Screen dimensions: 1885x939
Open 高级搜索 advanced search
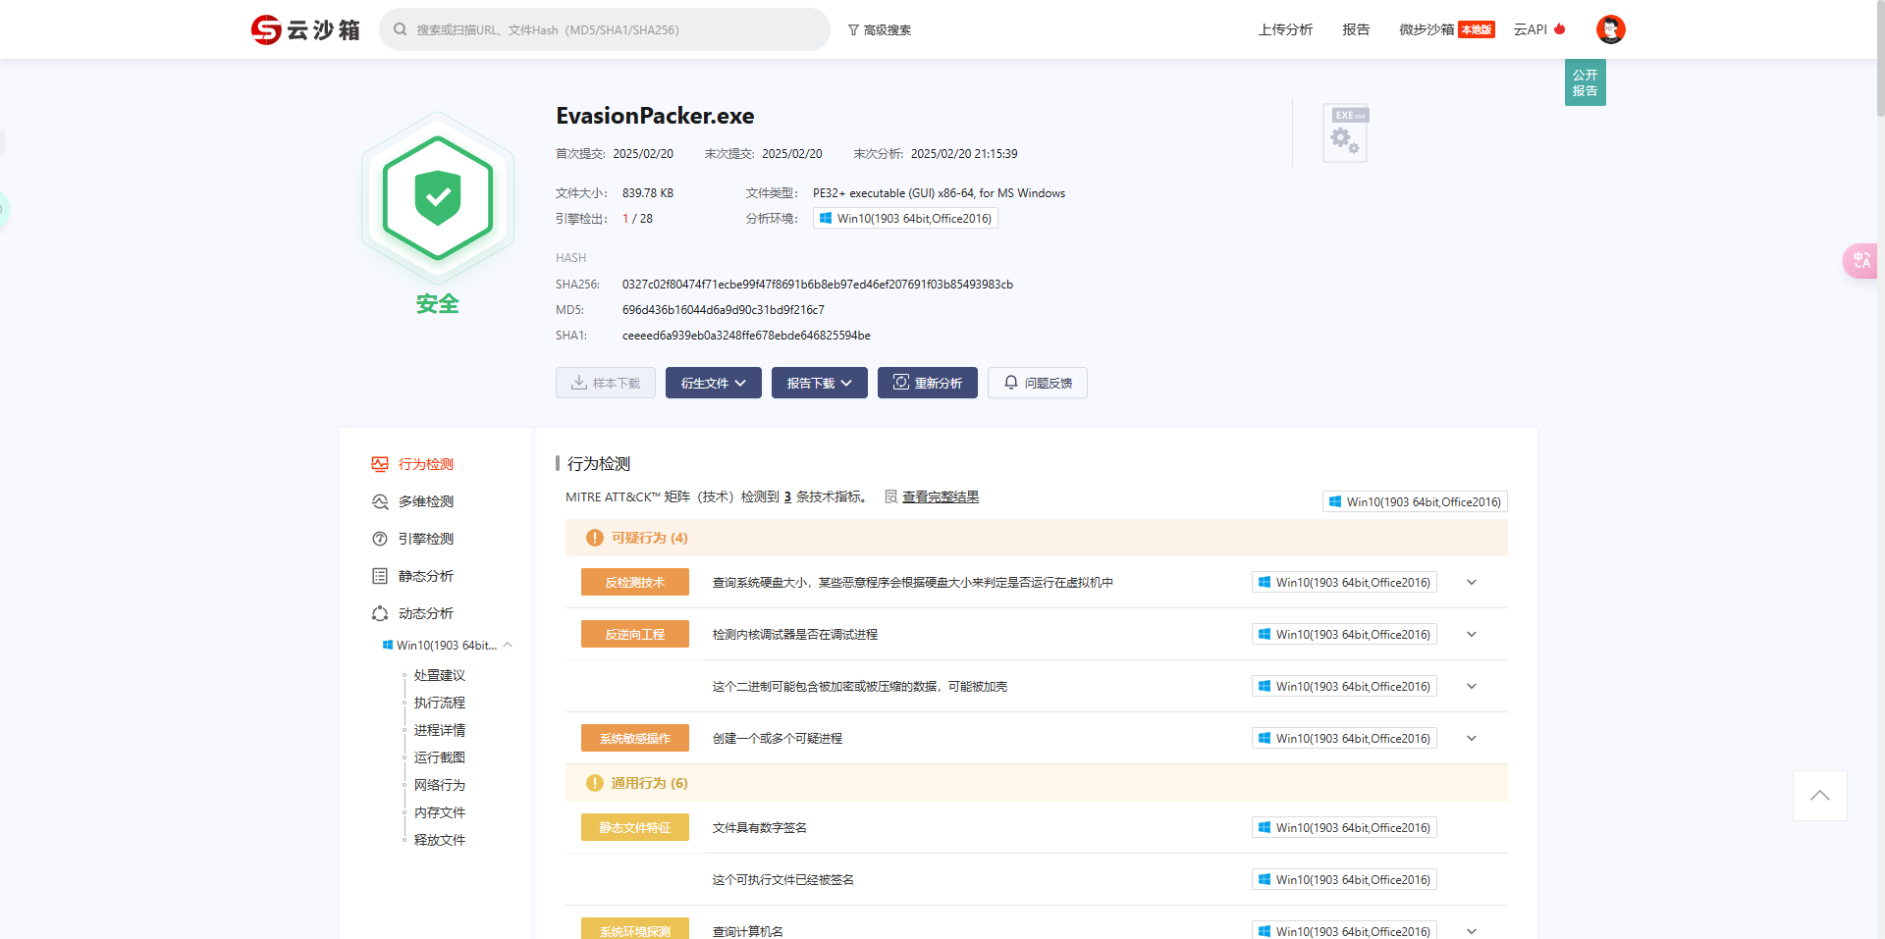click(x=880, y=30)
